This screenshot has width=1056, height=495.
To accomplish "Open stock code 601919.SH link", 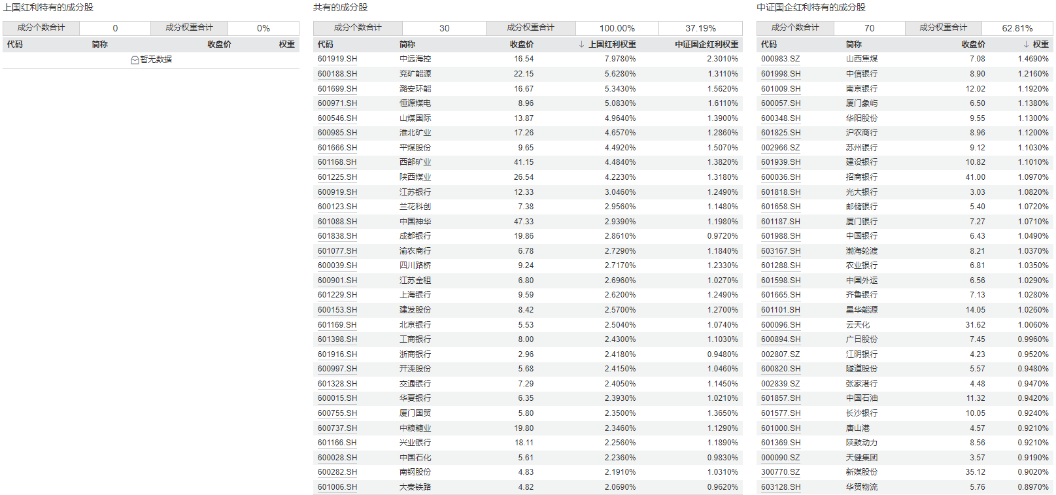I will pyautogui.click(x=337, y=59).
